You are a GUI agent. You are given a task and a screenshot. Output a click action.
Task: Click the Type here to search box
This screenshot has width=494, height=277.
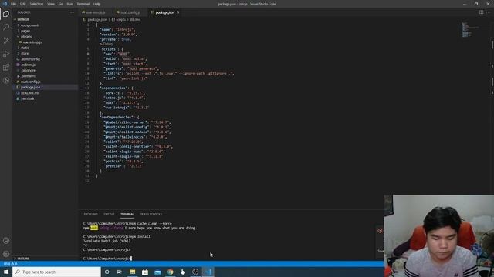[x=56, y=272]
